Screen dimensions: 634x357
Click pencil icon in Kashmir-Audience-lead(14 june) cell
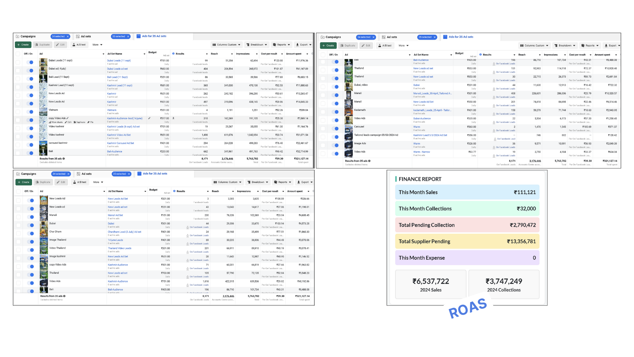pos(149,118)
